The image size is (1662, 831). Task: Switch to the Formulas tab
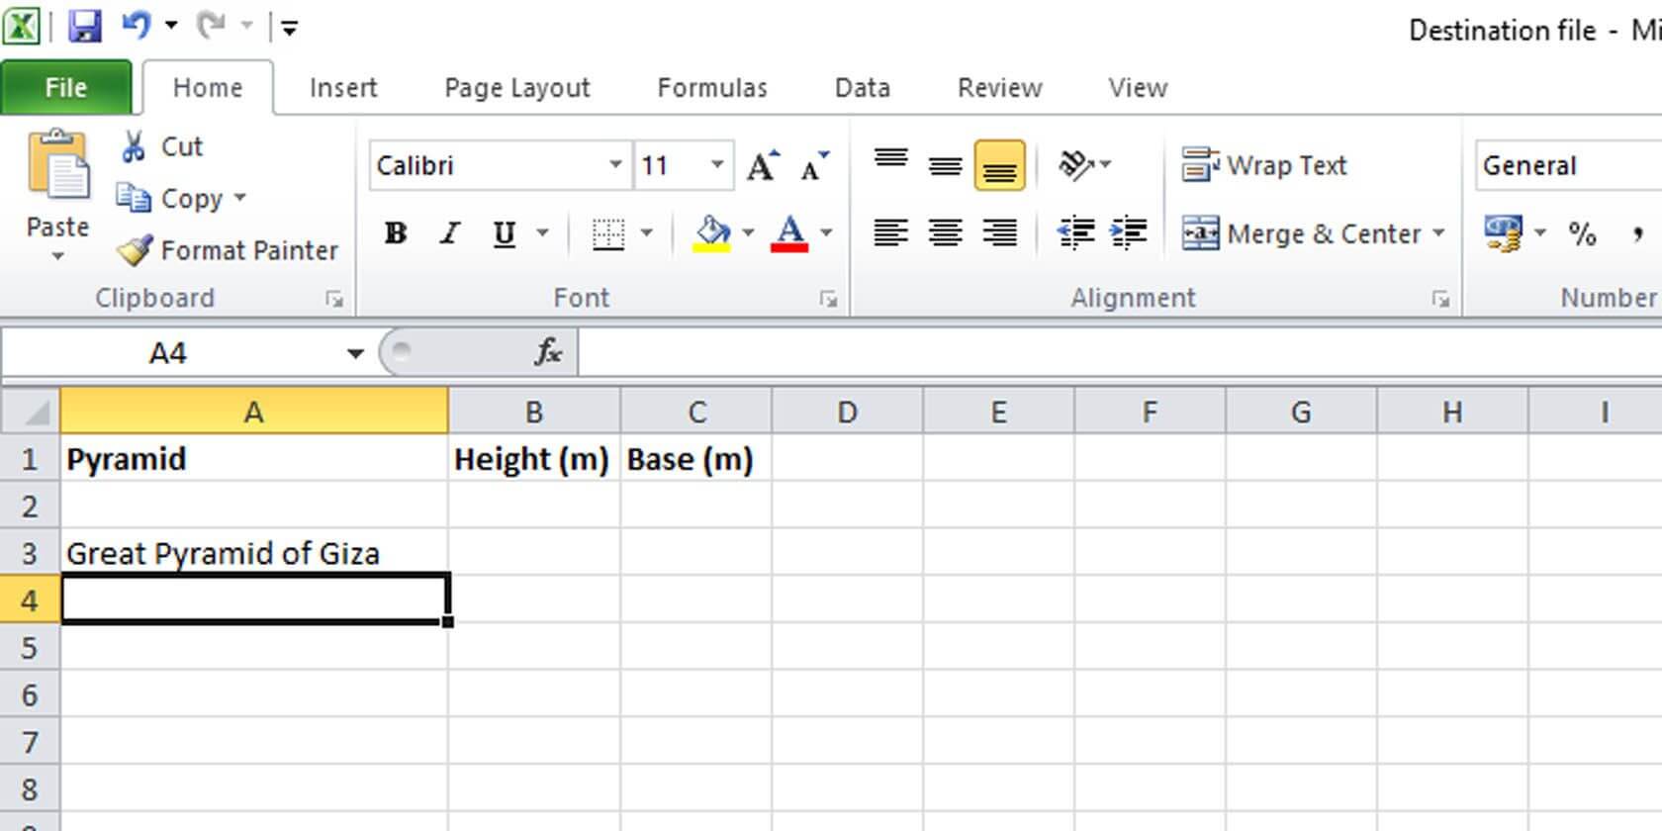point(712,88)
